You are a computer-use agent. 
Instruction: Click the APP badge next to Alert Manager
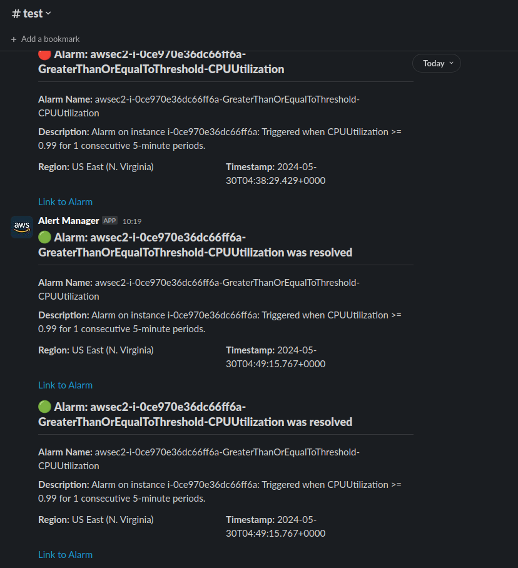click(x=110, y=221)
